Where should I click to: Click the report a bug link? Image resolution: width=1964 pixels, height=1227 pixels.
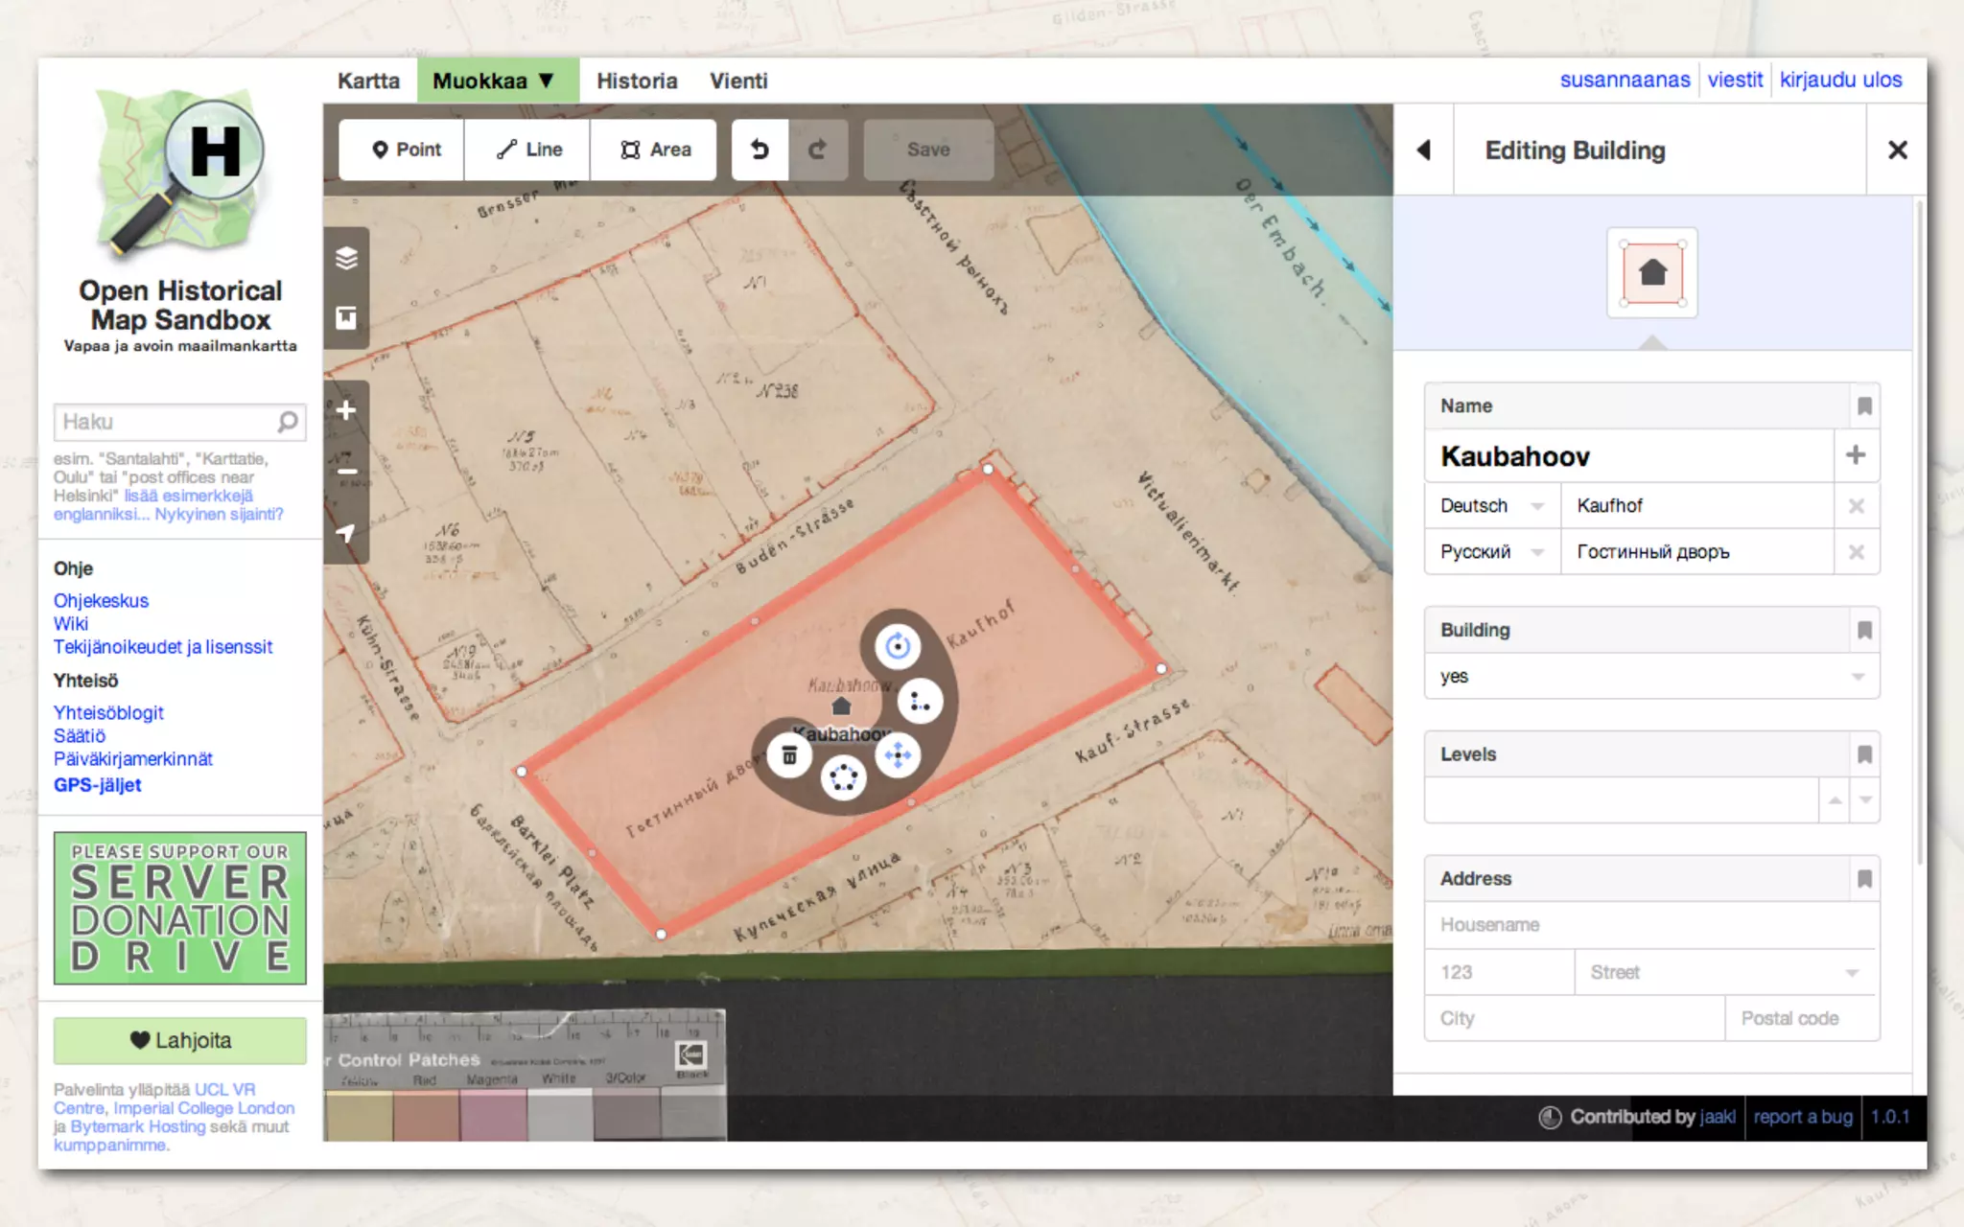click(1803, 1117)
